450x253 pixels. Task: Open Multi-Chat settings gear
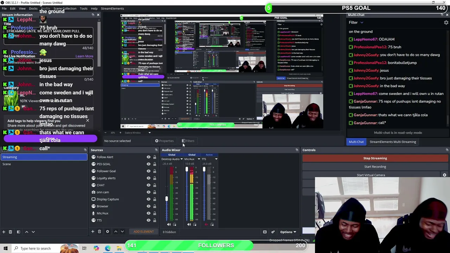(446, 22)
